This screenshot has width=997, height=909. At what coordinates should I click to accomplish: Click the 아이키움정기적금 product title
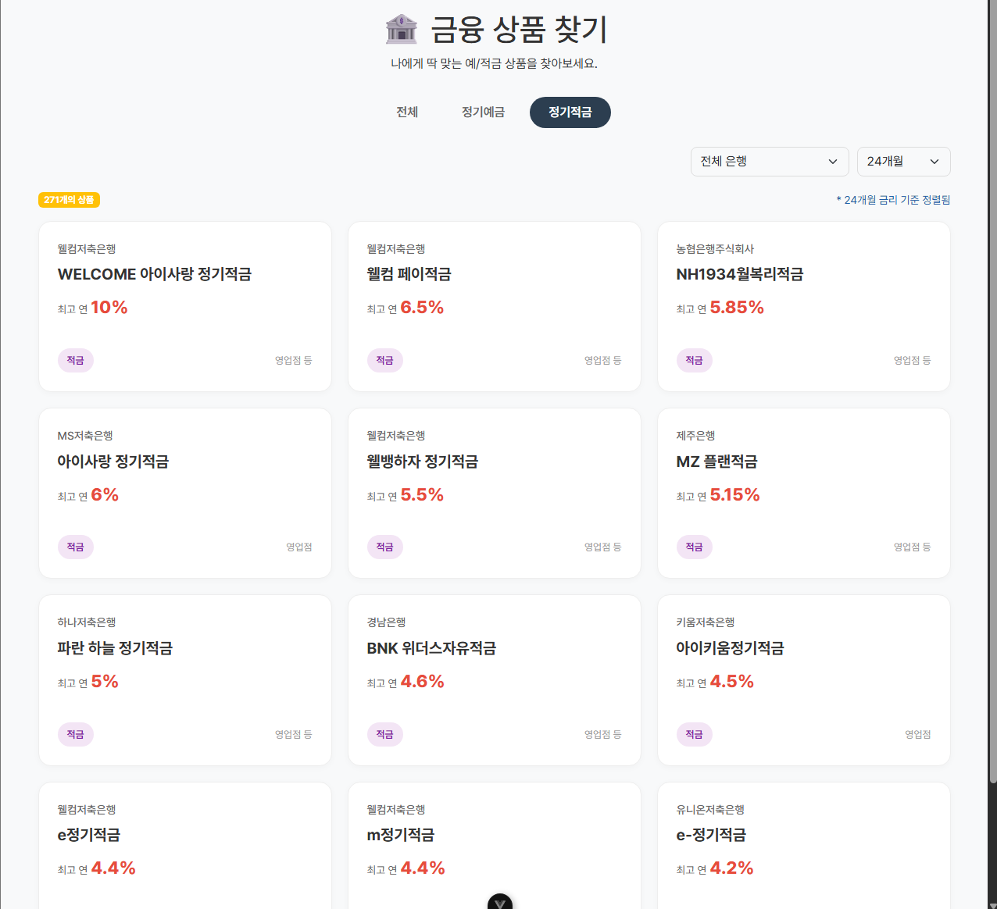[x=730, y=648]
